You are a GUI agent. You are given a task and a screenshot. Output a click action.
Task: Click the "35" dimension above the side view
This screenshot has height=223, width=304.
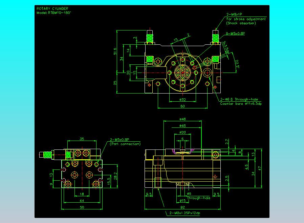(82, 139)
